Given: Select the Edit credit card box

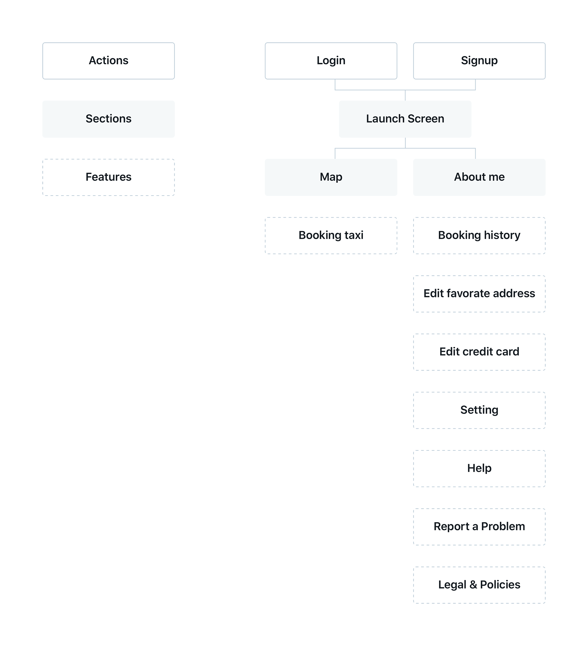Looking at the screenshot, I should click(479, 352).
